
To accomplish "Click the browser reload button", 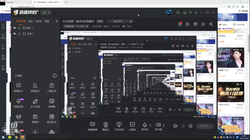I will (x=11, y=7).
